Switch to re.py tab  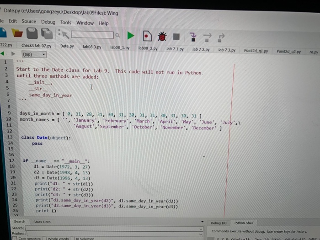tap(314, 52)
